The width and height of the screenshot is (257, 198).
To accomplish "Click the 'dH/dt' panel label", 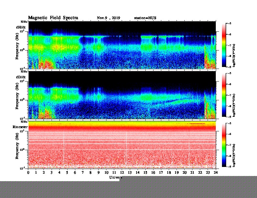I will pos(21,27).
